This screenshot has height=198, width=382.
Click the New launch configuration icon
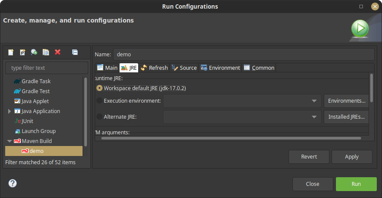11,52
